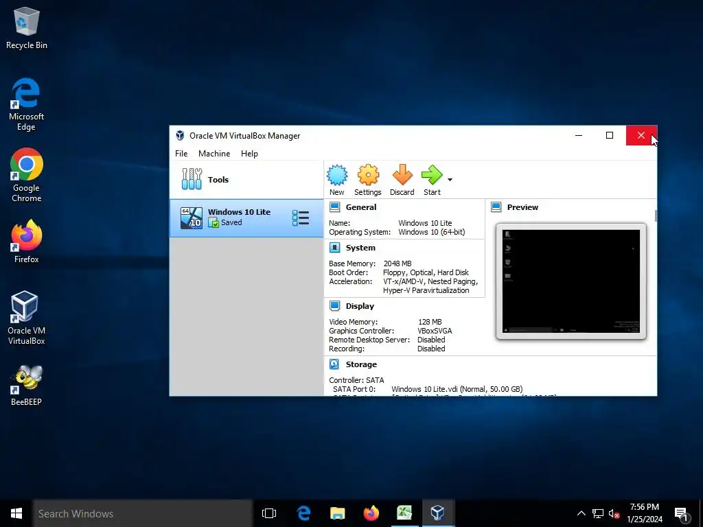The width and height of the screenshot is (703, 527).
Task: Open the Windows Start menu button
Action: [x=16, y=513]
